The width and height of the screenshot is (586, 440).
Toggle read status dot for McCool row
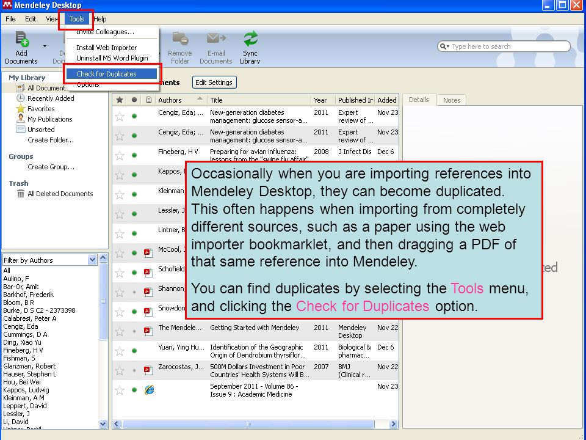click(x=134, y=253)
